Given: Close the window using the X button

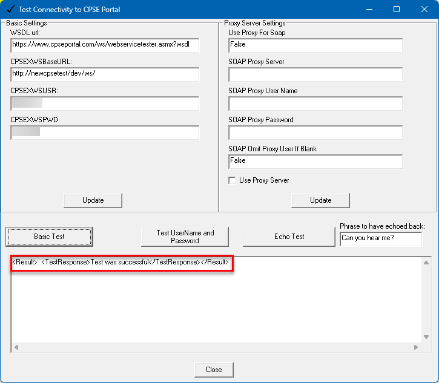Looking at the screenshot, I should point(424,9).
